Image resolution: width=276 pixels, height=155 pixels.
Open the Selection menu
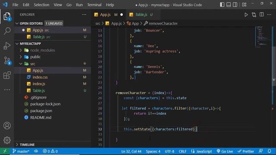coord(41,5)
